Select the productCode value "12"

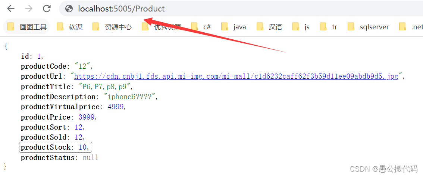tap(83, 66)
